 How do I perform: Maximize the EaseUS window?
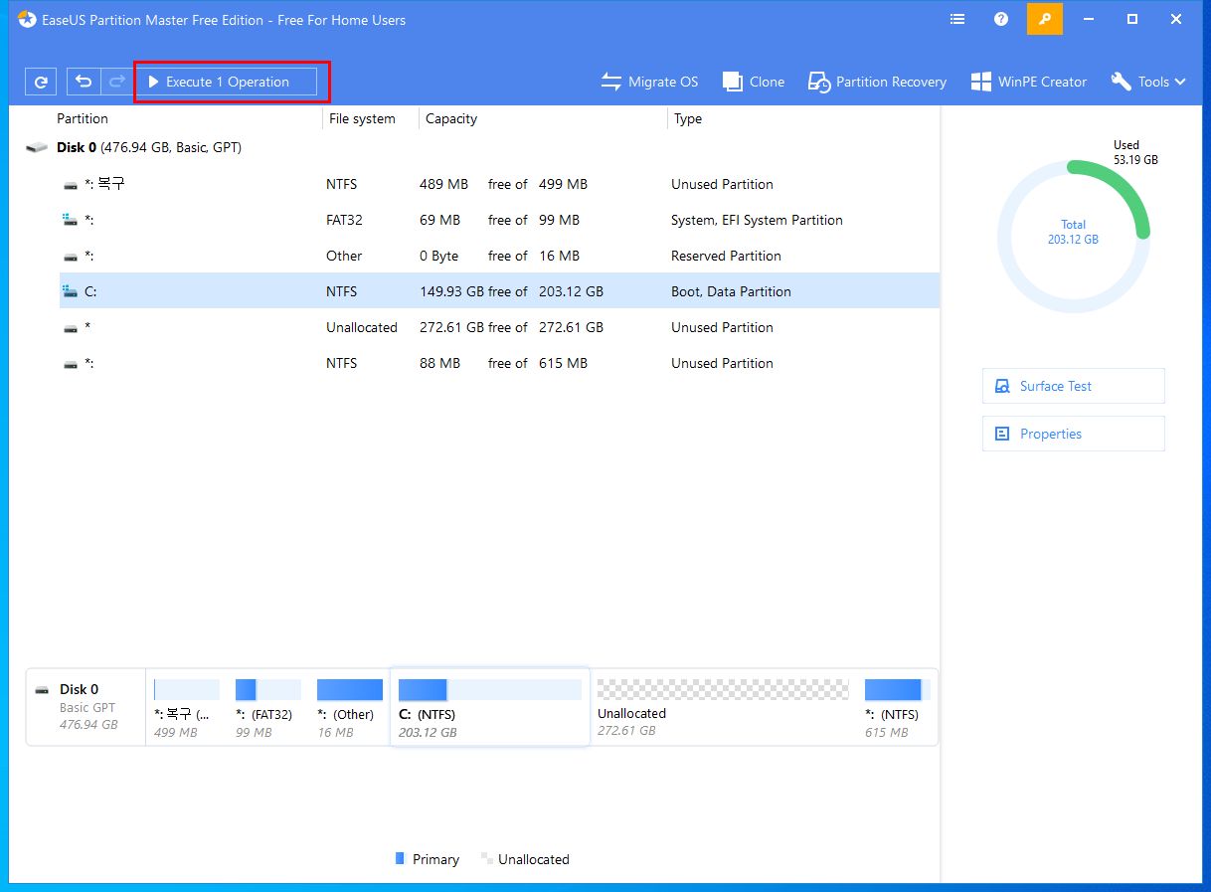tap(1132, 19)
